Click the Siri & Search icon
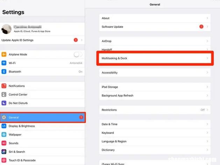 4,152
